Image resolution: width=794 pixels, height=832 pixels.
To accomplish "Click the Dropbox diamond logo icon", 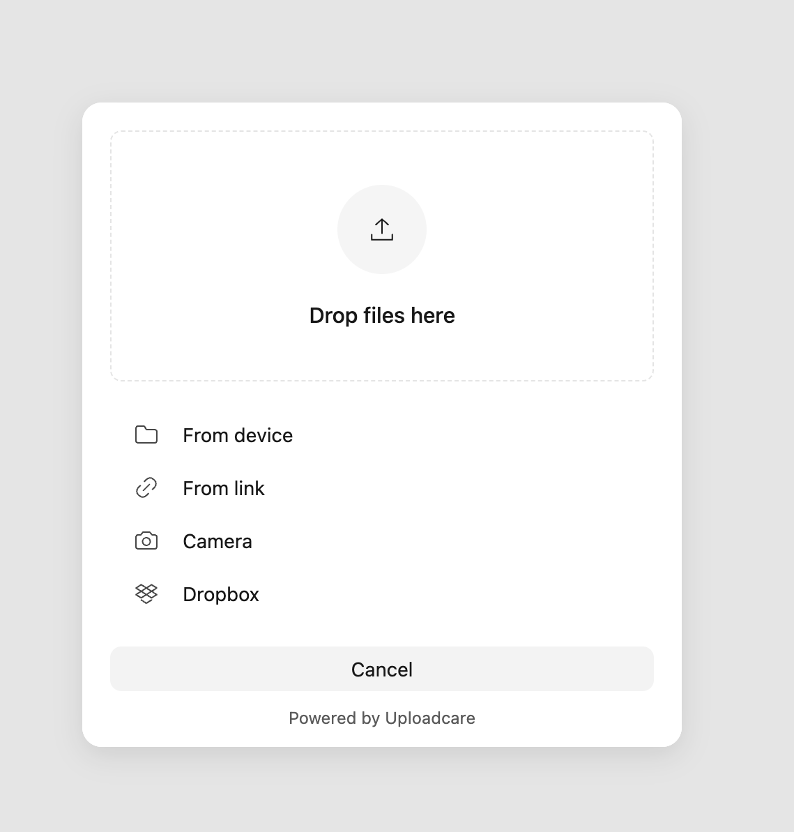I will pyautogui.click(x=146, y=593).
